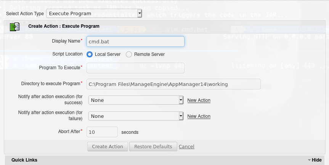Hide the Quick Links panel

316,160
